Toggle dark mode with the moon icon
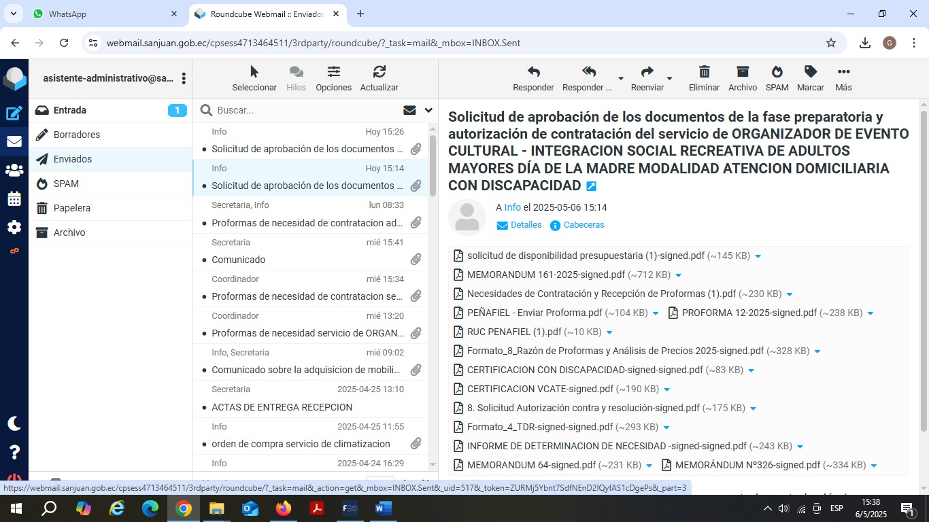This screenshot has width=929, height=522. 14,423
